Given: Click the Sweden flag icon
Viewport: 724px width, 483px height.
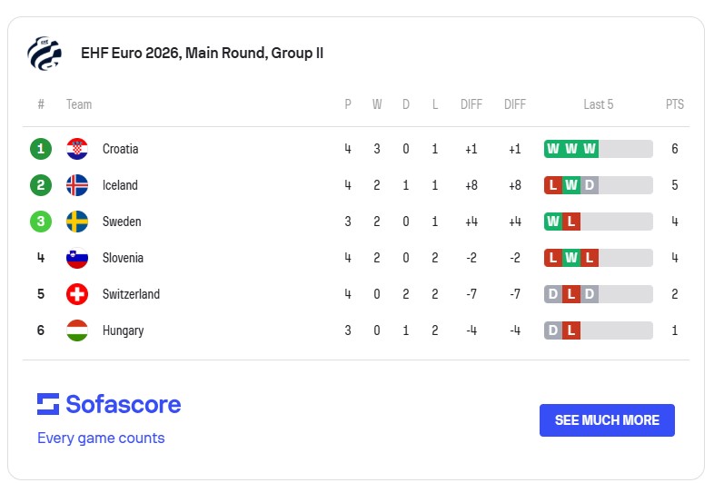Looking at the screenshot, I should pyautogui.click(x=77, y=222).
